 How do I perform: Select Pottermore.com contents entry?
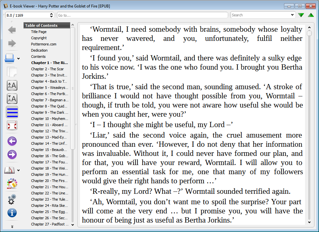pyautogui.click(x=43, y=44)
